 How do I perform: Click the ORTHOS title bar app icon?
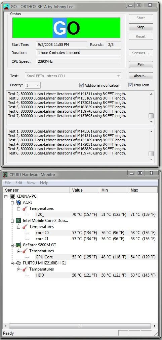coord(6,6)
